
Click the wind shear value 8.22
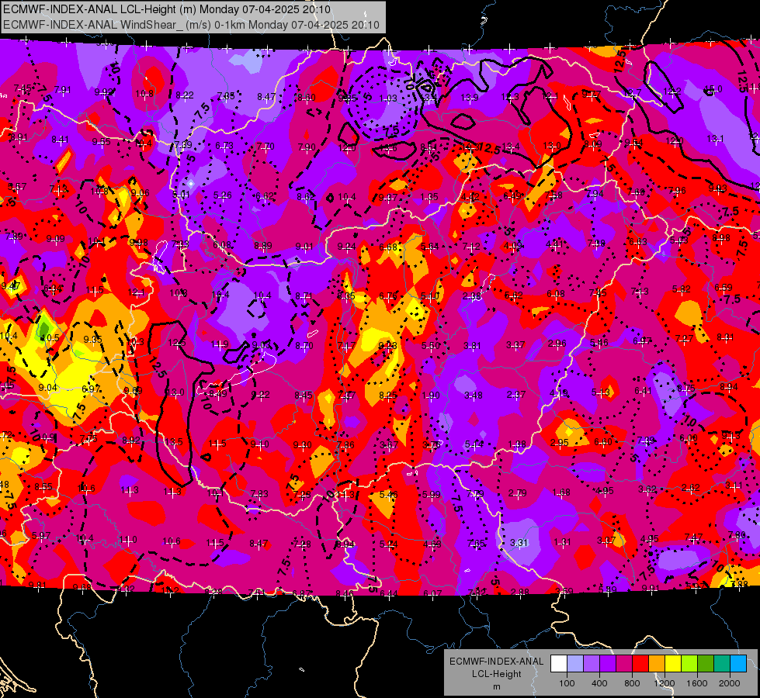(x=185, y=95)
